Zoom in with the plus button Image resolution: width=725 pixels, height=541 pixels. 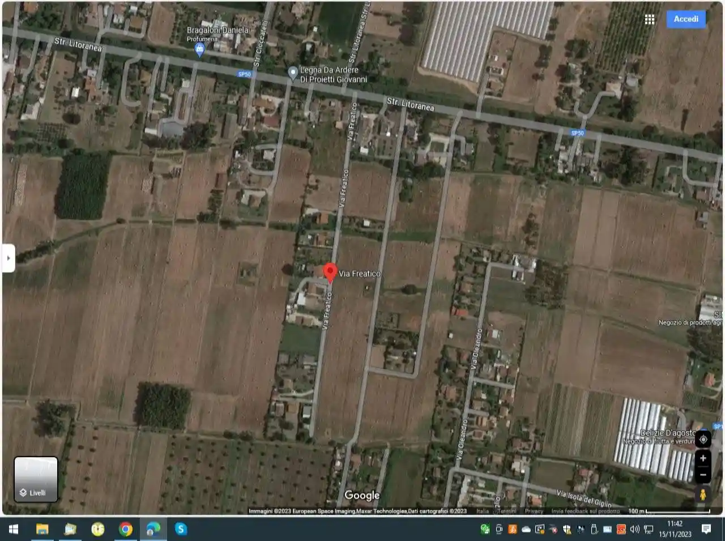[x=703, y=458]
